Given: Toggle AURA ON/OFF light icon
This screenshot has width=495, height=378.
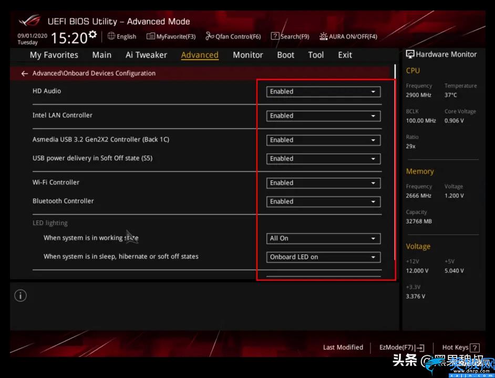Looking at the screenshot, I should point(324,36).
